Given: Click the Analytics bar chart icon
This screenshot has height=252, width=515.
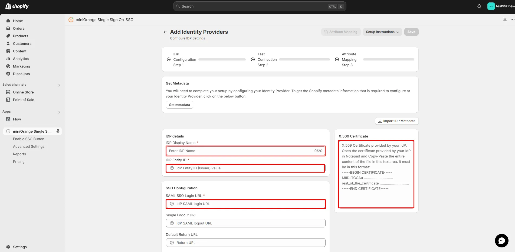Looking at the screenshot, I should click(x=8, y=59).
